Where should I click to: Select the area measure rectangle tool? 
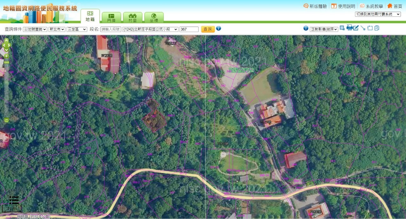click(370, 28)
